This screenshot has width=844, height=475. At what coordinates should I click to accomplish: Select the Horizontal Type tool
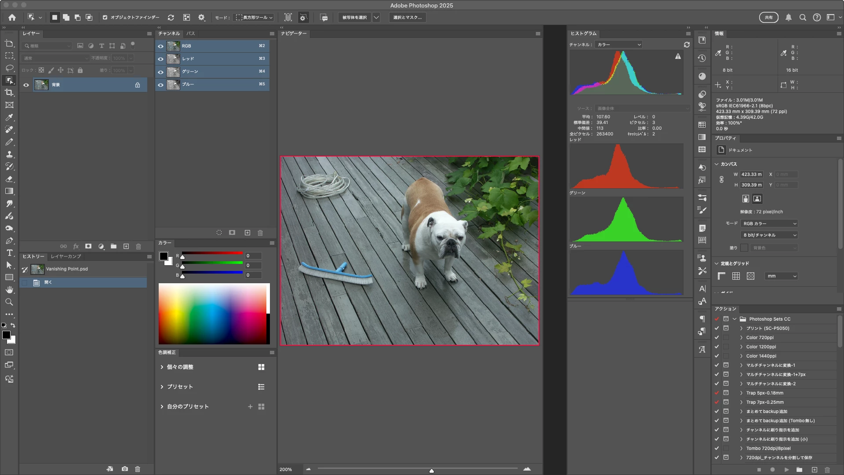pos(9,253)
